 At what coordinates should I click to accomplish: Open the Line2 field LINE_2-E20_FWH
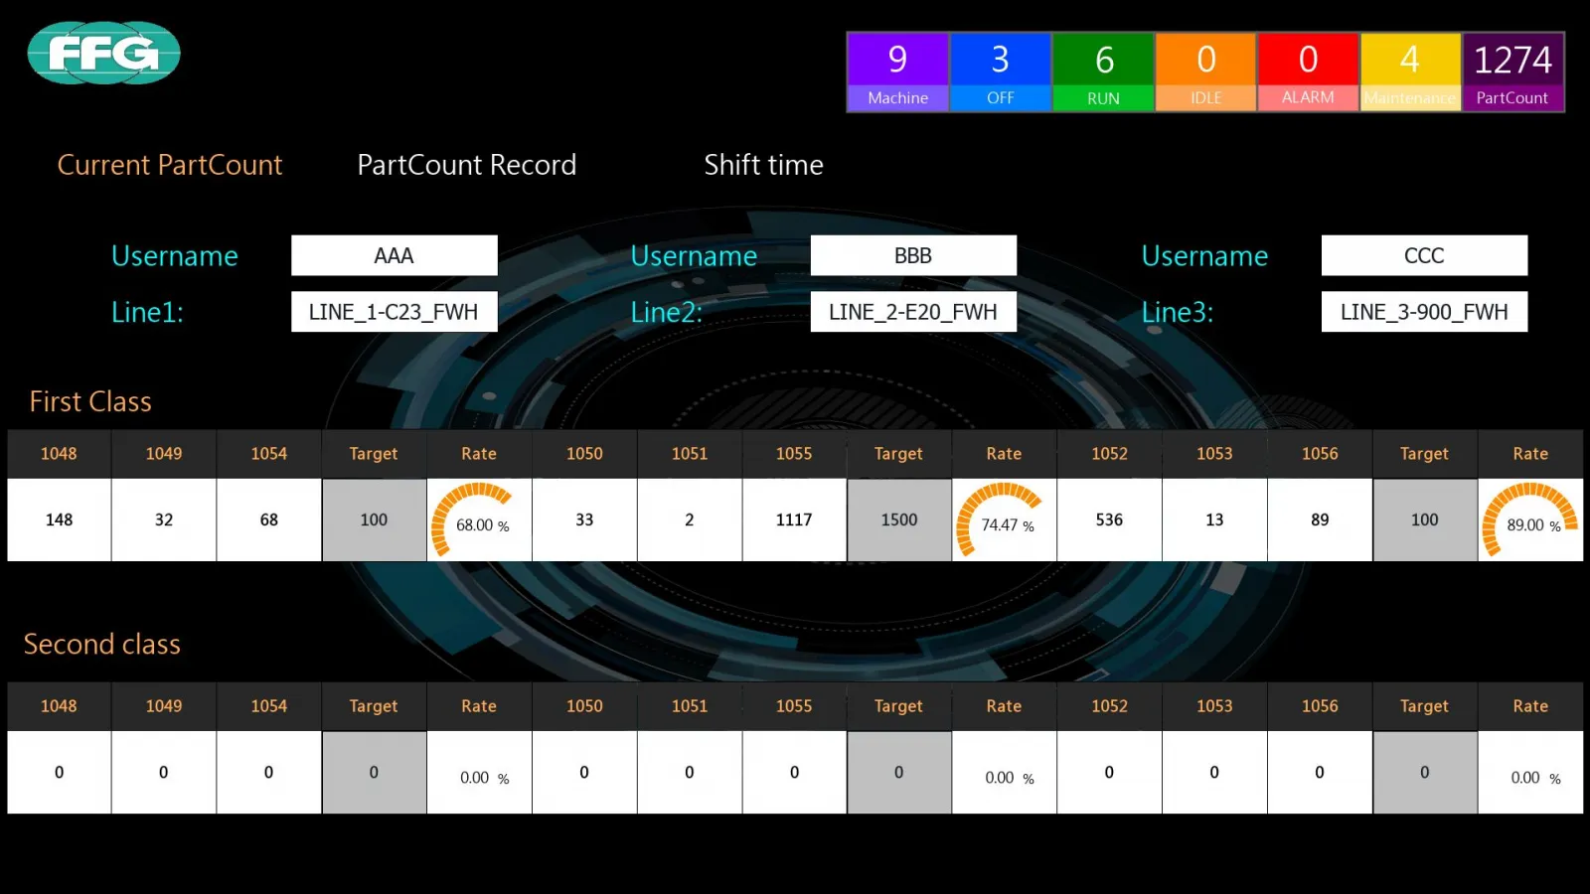coord(913,312)
